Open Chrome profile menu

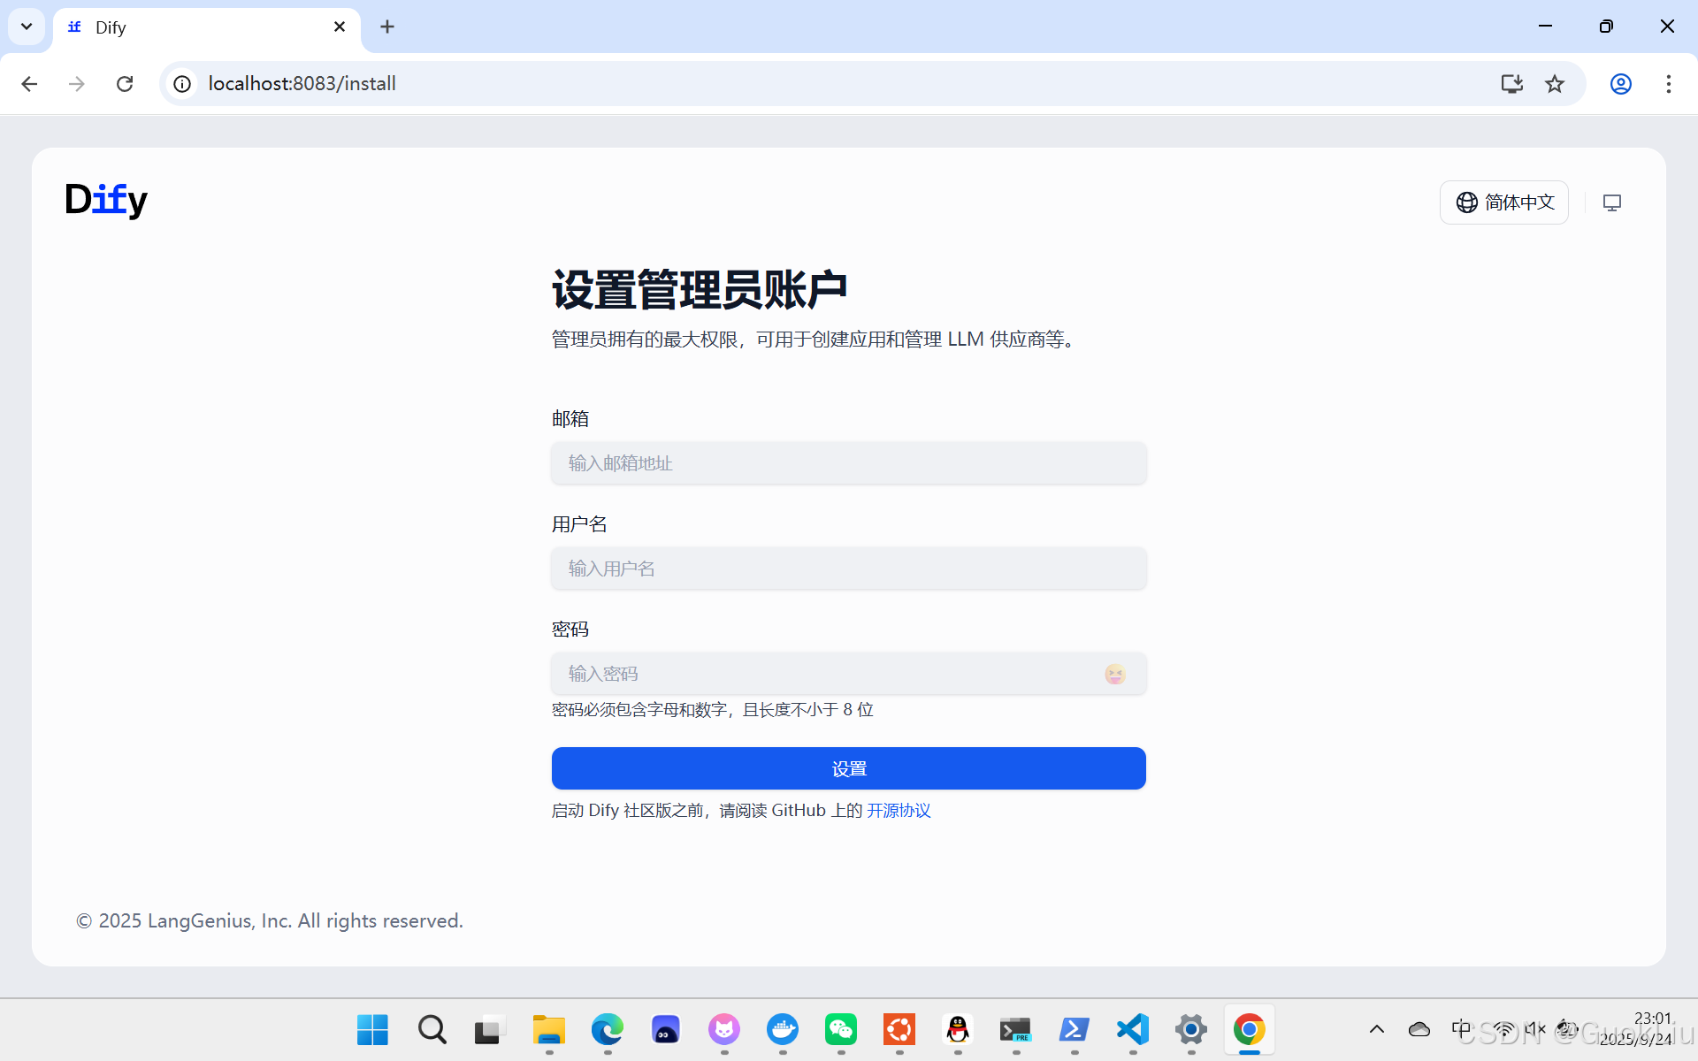pyautogui.click(x=1621, y=84)
